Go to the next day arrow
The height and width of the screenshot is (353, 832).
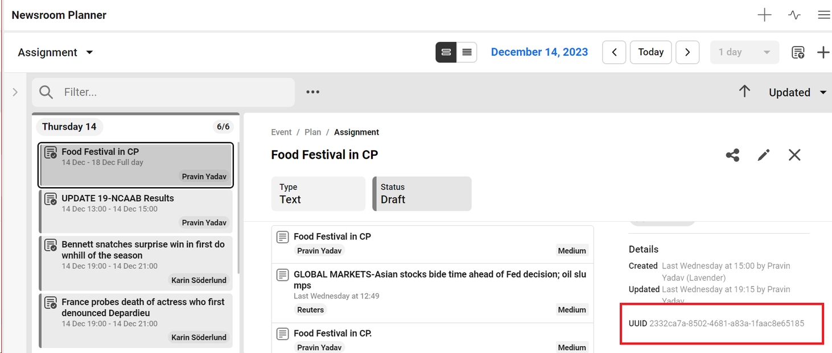pyautogui.click(x=687, y=52)
